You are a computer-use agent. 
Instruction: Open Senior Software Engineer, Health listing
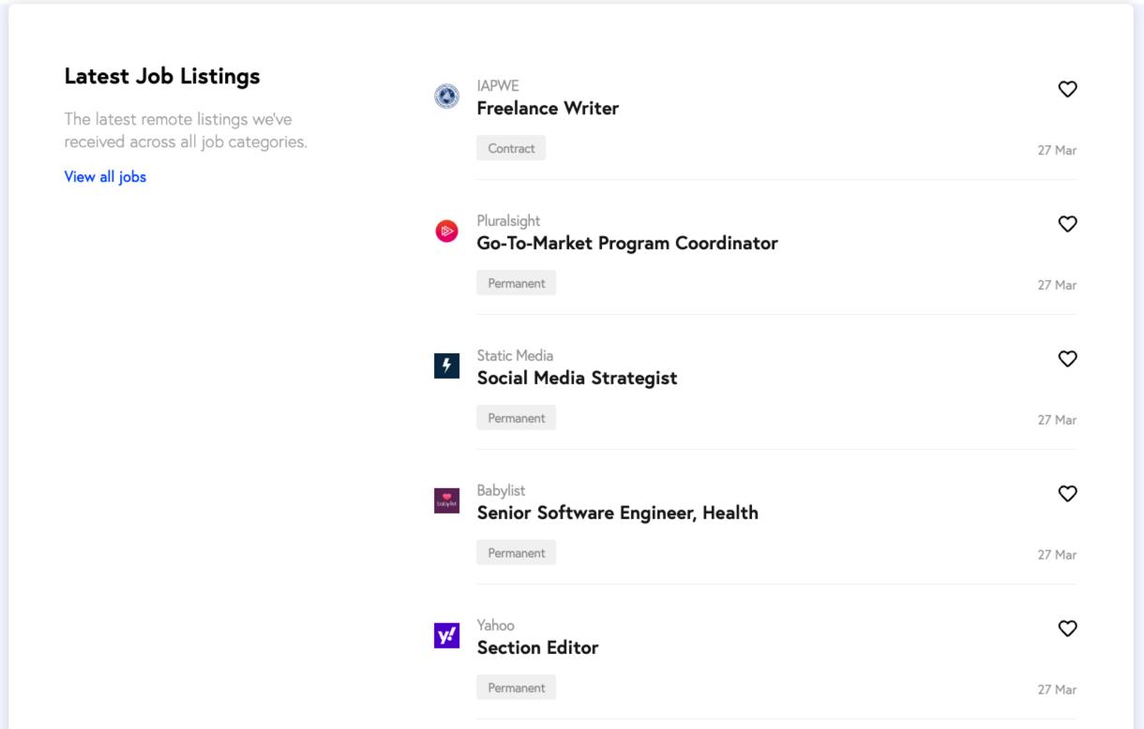pyautogui.click(x=617, y=513)
